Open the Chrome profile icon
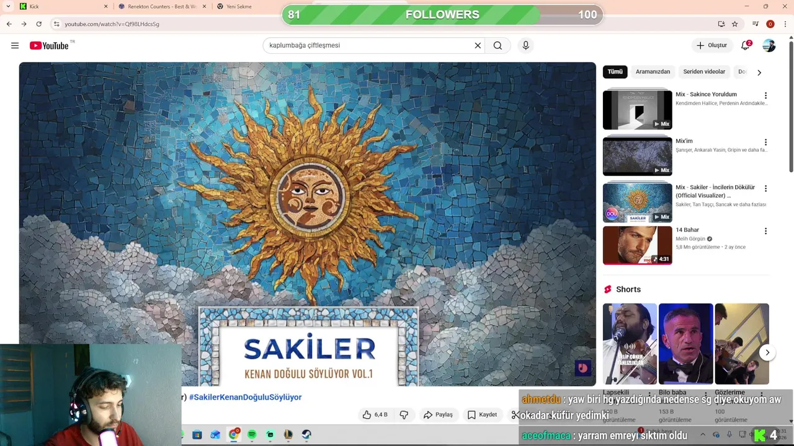 770,24
